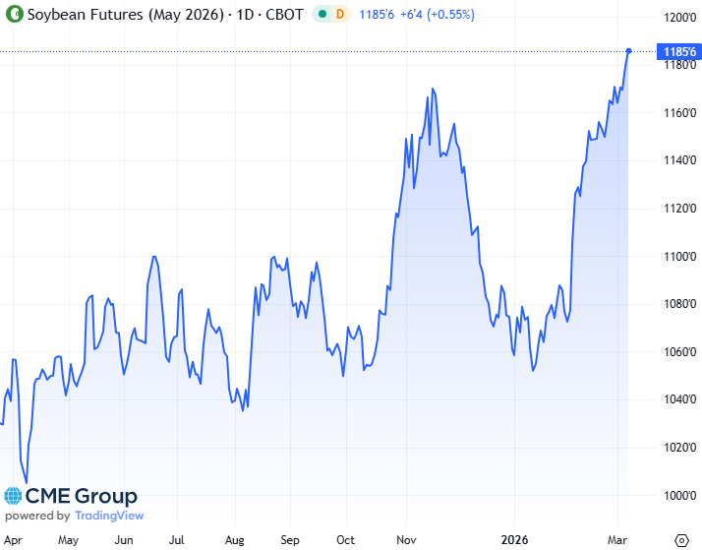Click the latest price dot on chart line
The width and height of the screenshot is (702, 550).
tap(628, 51)
